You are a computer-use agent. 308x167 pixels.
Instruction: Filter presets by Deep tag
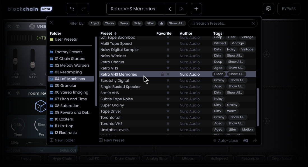124,23
